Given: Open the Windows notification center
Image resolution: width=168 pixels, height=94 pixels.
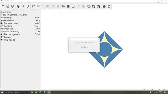Looking at the screenshot, I should click(165, 92).
